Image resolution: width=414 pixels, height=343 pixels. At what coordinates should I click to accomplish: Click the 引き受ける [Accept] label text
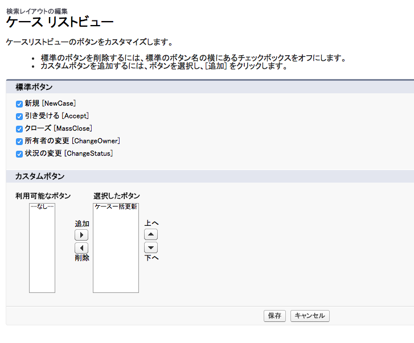click(x=56, y=115)
